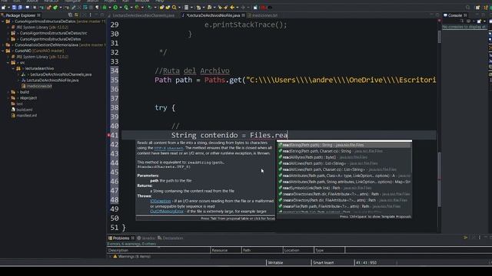The height and width of the screenshot is (276, 492).
Task: Click the Search magnifier toolbar icon
Action: click(x=175, y=7)
